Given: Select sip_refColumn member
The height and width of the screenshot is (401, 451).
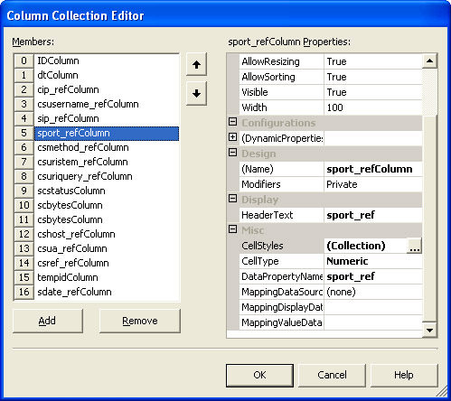Looking at the screenshot, I should point(107,118).
